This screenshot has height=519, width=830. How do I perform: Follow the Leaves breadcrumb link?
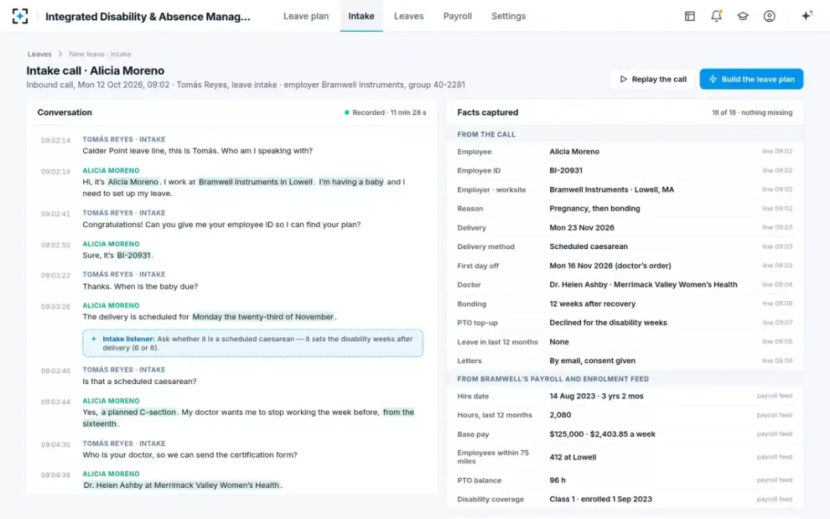(x=39, y=54)
